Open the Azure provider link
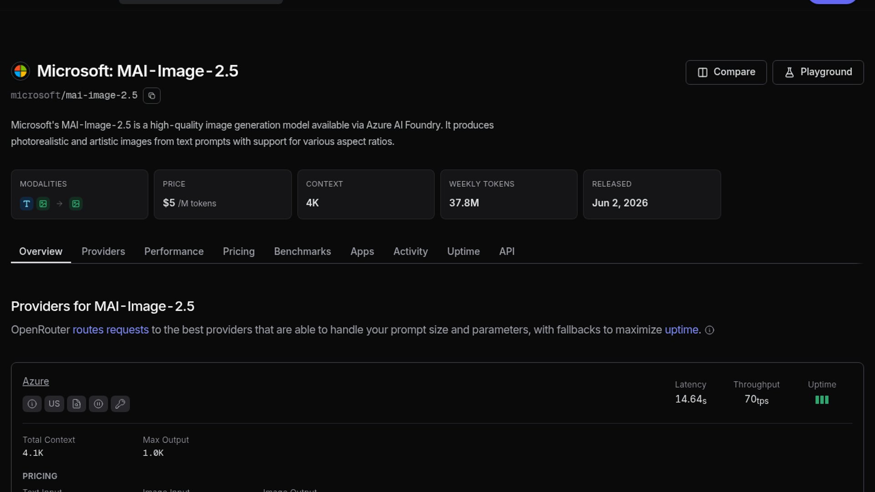875x492 pixels. click(36, 381)
